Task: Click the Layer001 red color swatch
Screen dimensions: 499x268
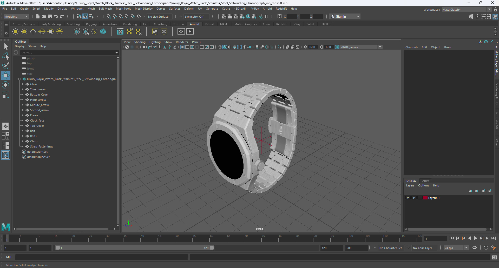Action: tap(425, 198)
